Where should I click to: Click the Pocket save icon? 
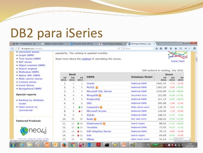(166, 49)
